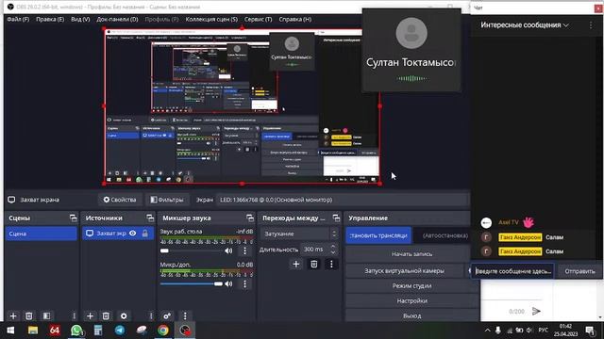Toggle visibility eye of Захват экрана source
604x339 pixels.
[133, 234]
